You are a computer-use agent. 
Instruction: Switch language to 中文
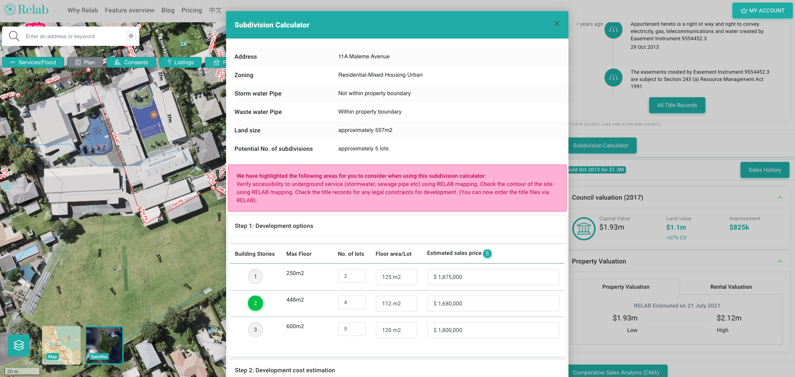click(215, 10)
